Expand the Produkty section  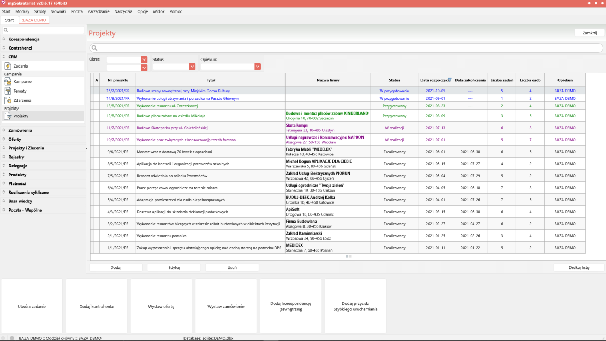pos(4,175)
